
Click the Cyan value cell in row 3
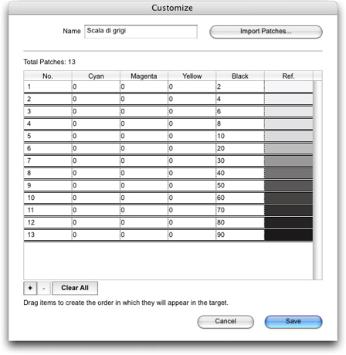point(96,111)
